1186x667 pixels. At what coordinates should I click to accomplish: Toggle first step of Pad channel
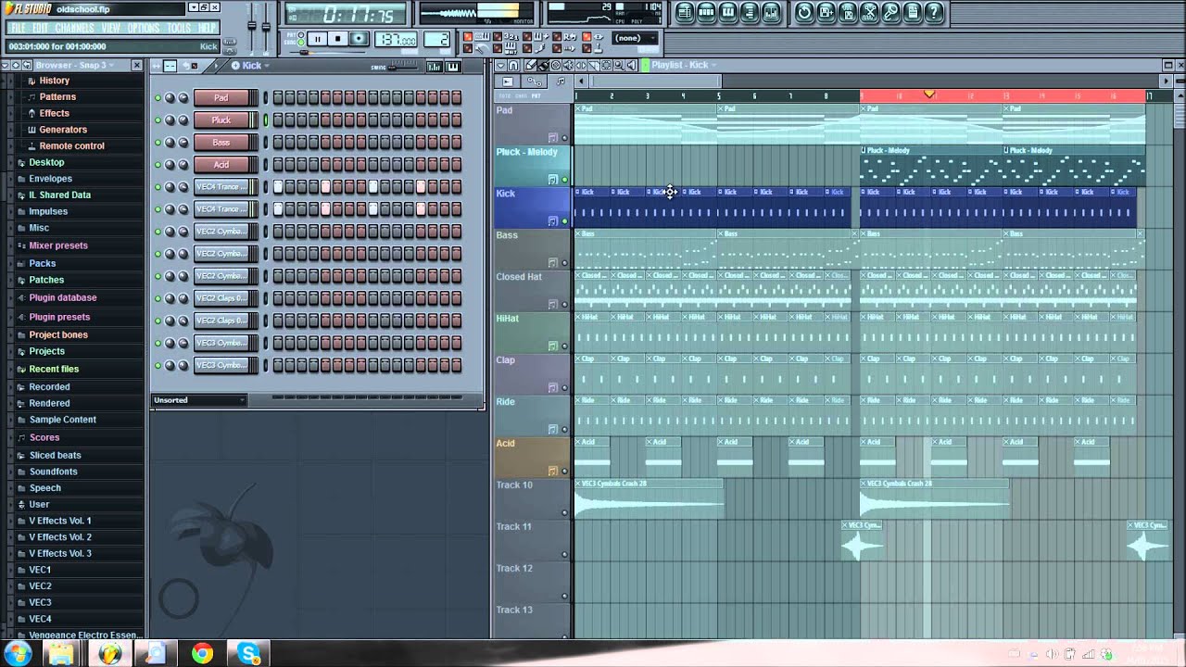(278, 97)
